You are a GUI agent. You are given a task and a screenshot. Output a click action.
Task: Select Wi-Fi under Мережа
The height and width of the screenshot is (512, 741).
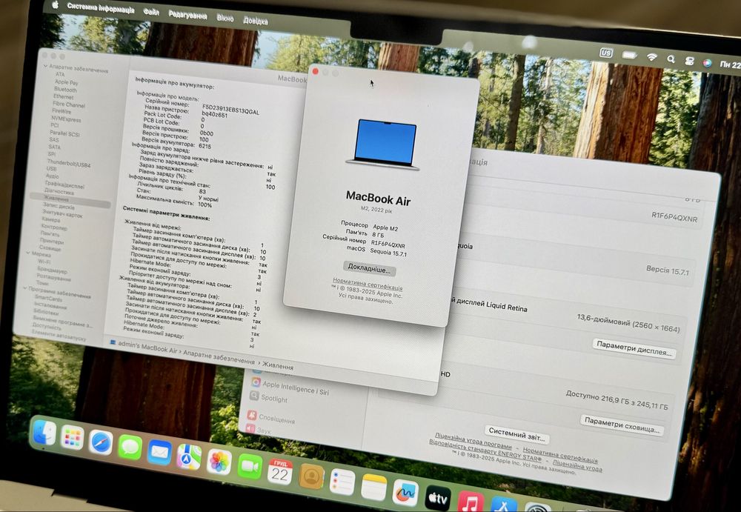44,261
